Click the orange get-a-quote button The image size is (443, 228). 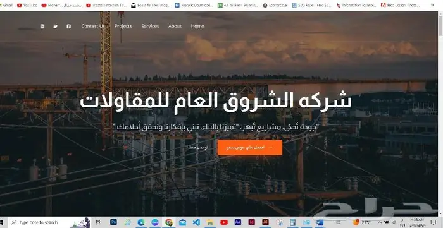(250, 147)
